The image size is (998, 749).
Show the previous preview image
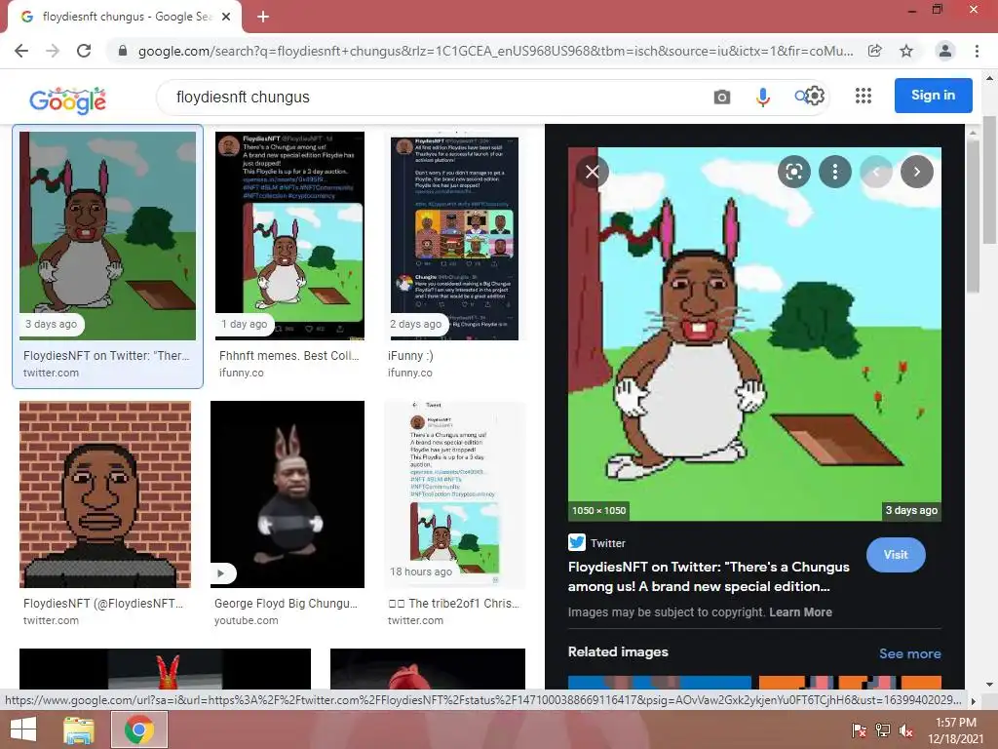876,172
